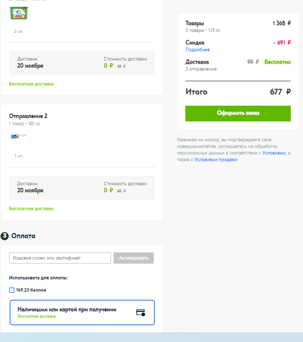Open the Условиями link

coord(274,153)
